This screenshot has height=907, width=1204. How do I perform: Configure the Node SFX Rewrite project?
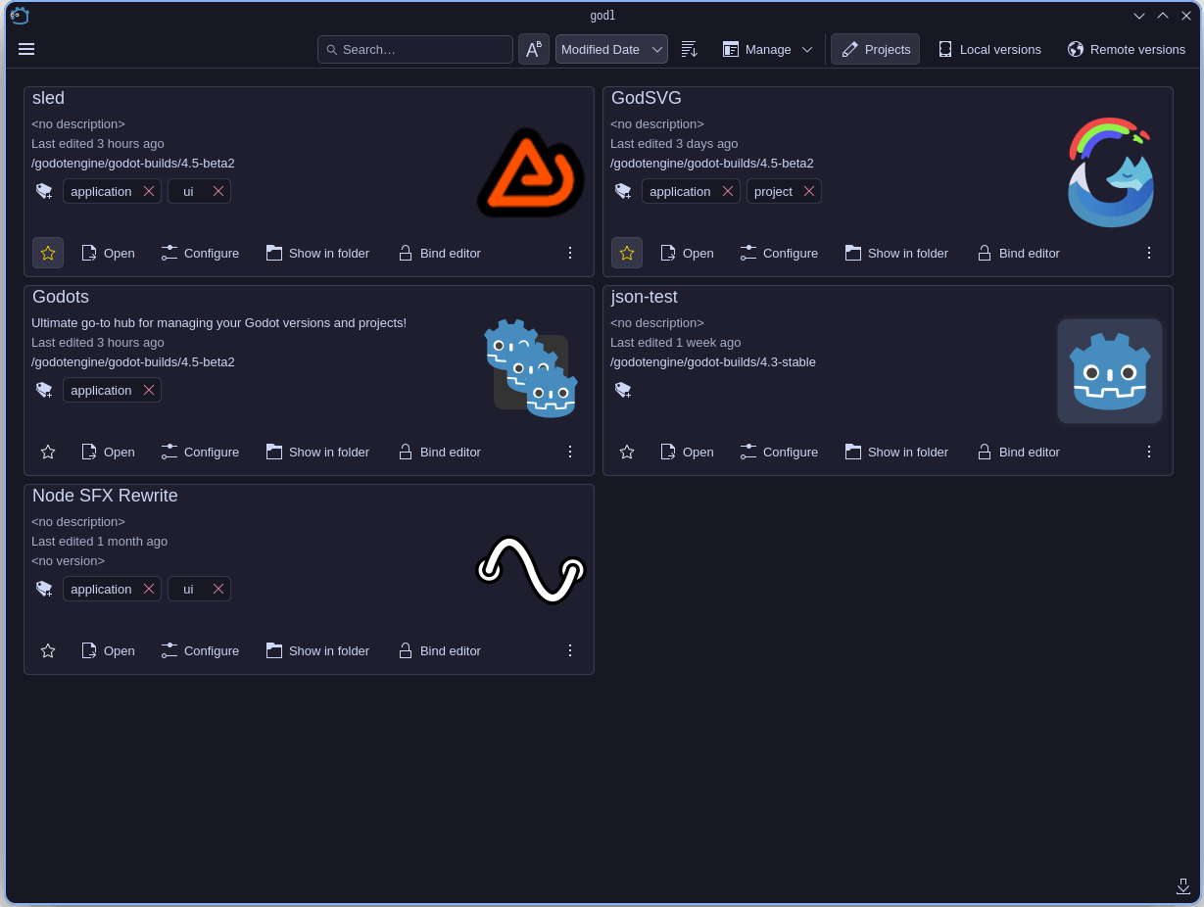pyautogui.click(x=201, y=650)
